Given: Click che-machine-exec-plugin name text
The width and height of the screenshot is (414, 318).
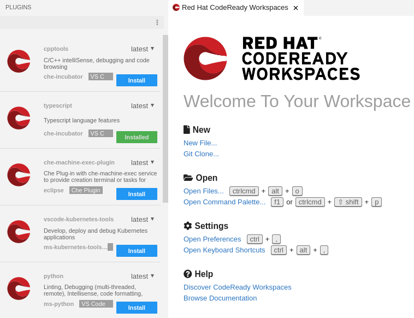Looking at the screenshot, I should (x=79, y=162).
